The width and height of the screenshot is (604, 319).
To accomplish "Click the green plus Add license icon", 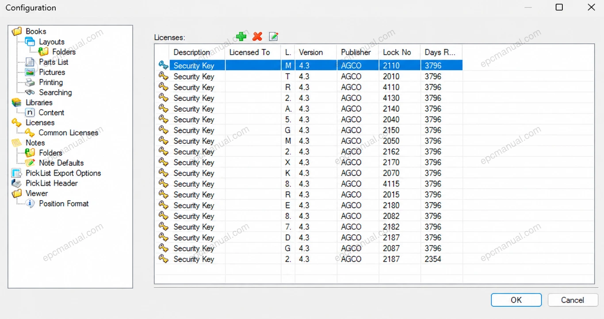I will pos(241,37).
